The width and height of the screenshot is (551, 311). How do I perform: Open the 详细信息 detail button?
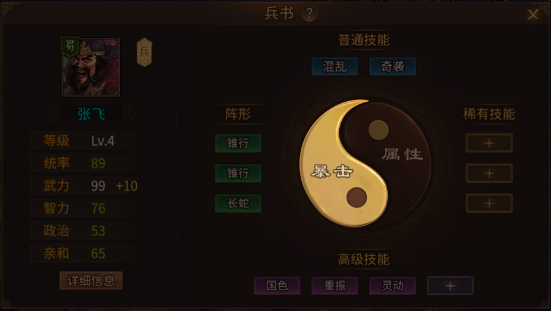[x=91, y=280]
